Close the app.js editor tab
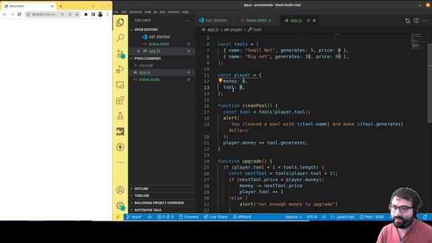Viewport: 432px width, 243px height. (x=314, y=20)
